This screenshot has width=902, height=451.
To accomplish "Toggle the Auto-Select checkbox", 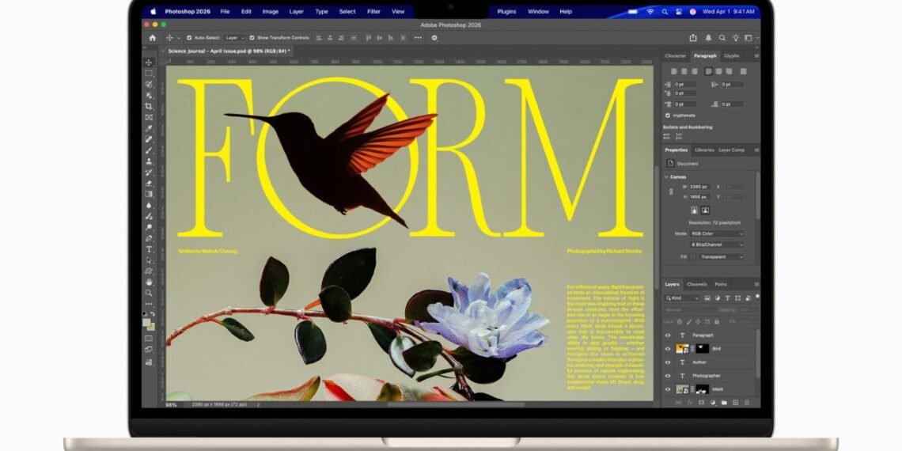I will click(x=188, y=38).
